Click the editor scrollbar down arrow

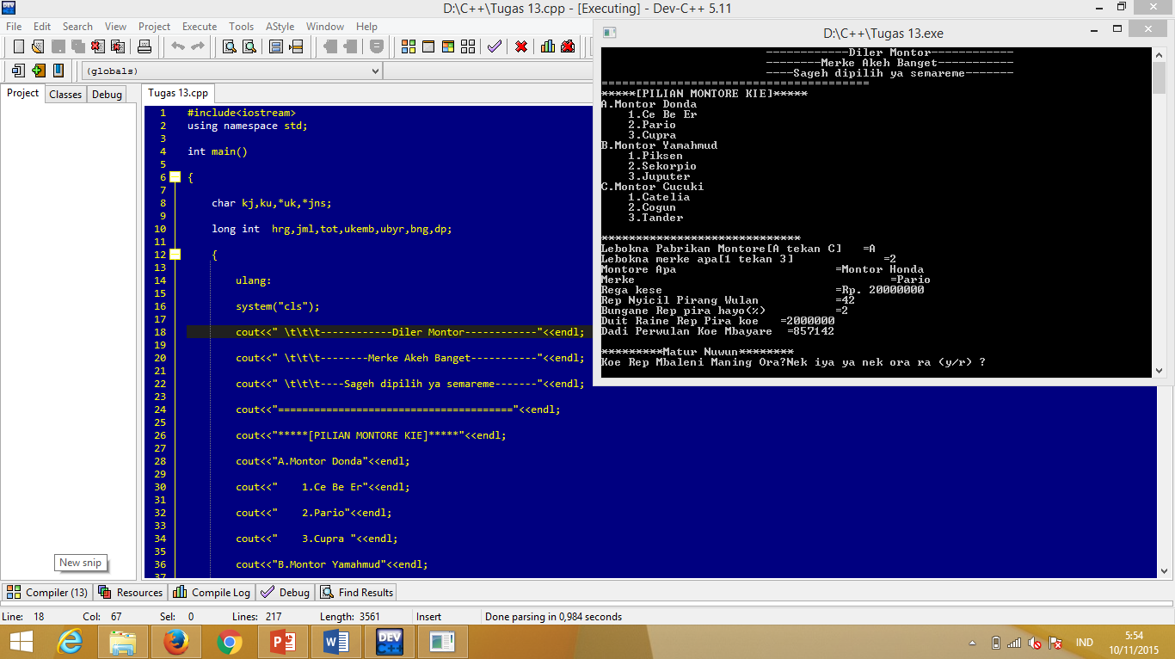click(x=1164, y=570)
